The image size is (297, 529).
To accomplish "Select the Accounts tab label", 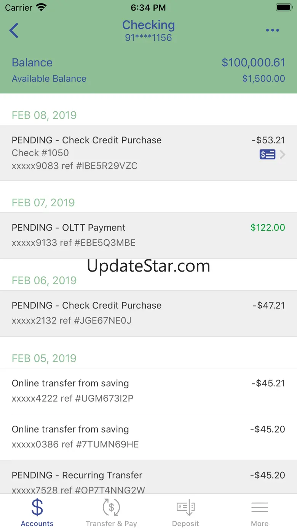I will tap(37, 524).
